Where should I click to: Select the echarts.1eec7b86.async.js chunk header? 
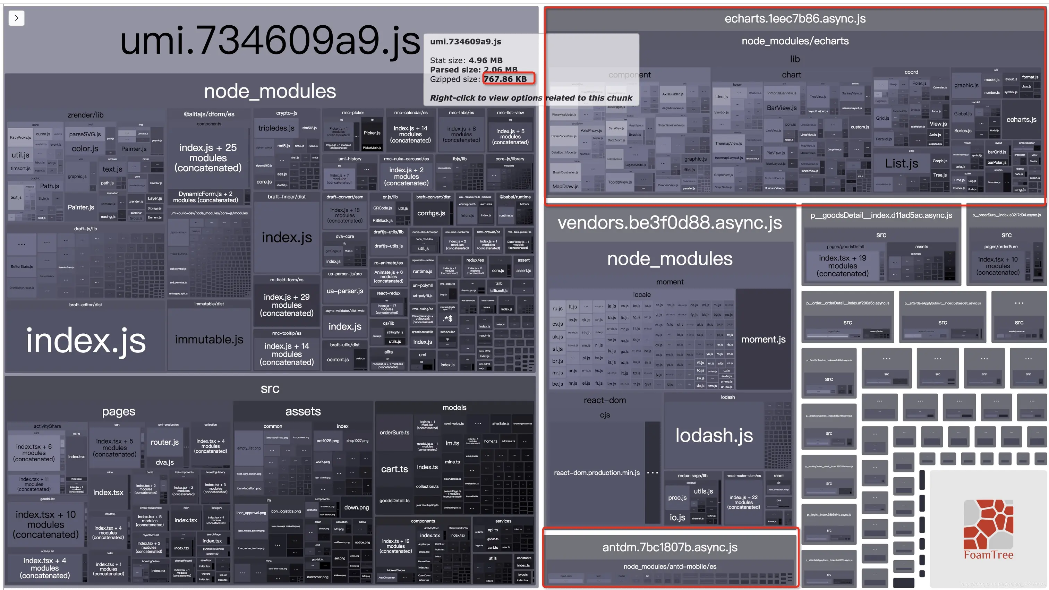pos(795,19)
